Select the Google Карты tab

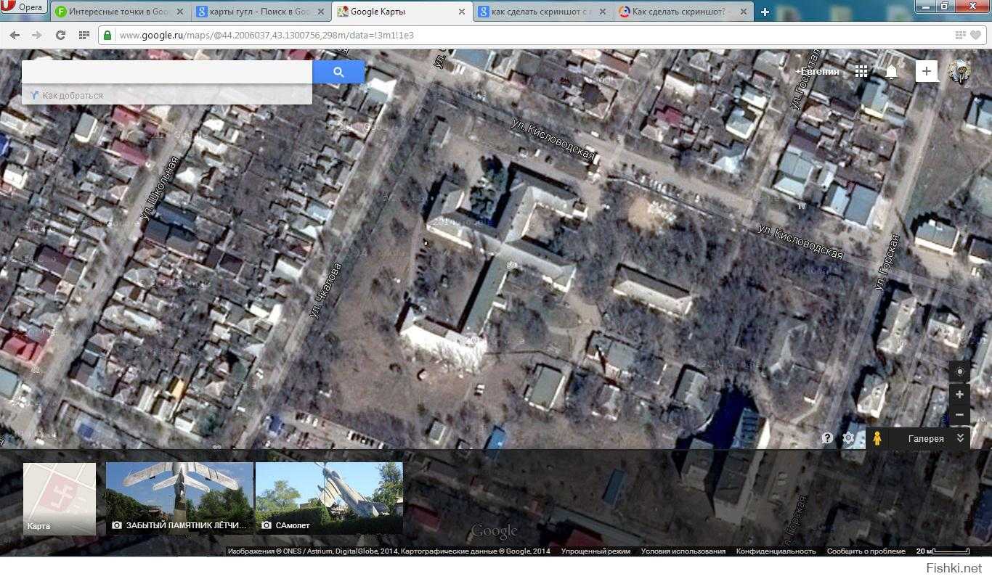click(401, 12)
